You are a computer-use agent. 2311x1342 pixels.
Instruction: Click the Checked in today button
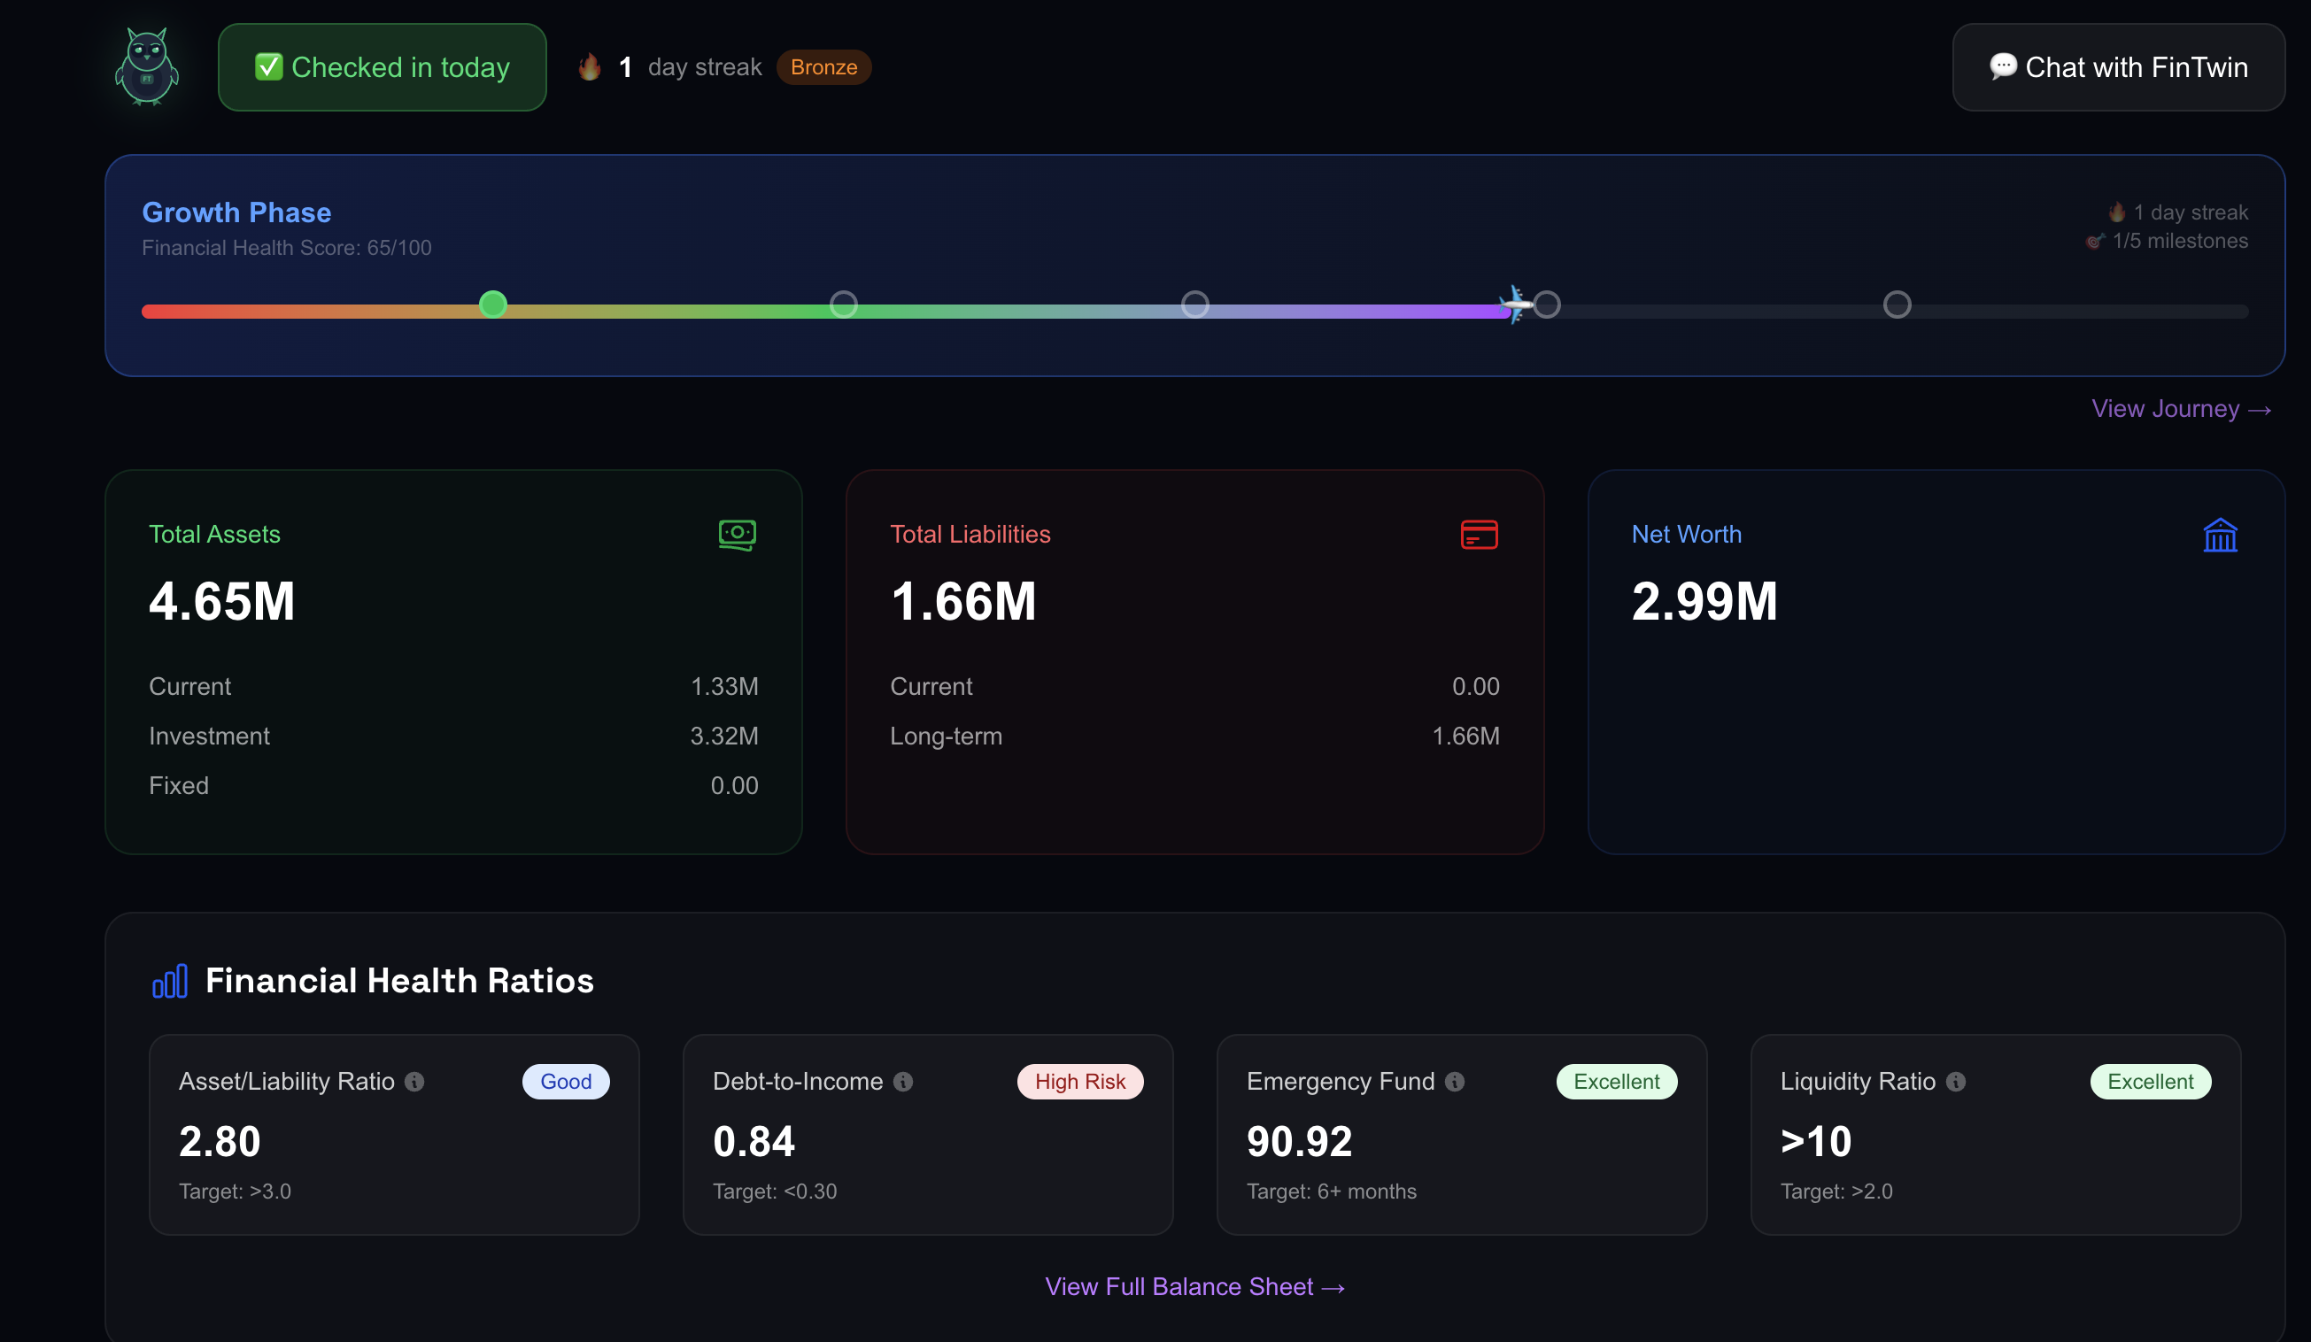[x=383, y=68]
